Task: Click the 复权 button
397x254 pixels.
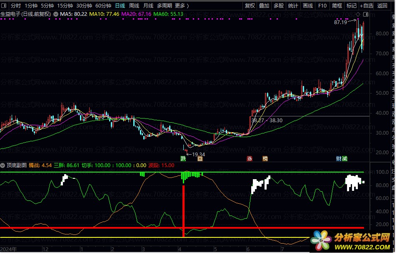Action: pos(250,5)
